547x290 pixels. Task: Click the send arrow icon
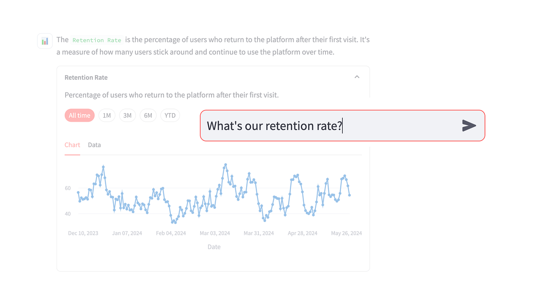[470, 126]
